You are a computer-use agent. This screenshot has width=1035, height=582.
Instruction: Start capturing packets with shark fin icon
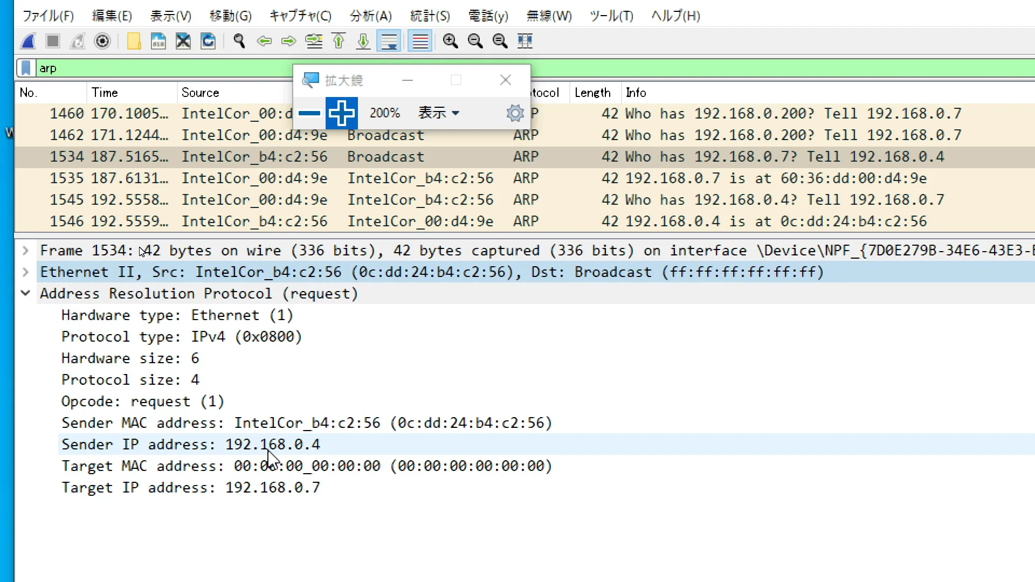[28, 41]
